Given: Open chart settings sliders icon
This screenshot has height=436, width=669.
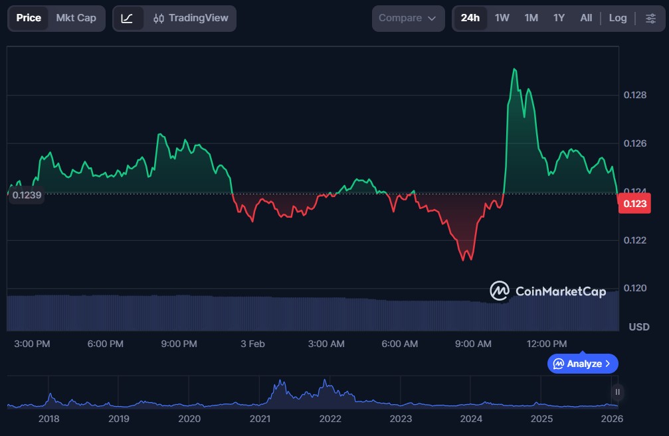Looking at the screenshot, I should pos(650,19).
